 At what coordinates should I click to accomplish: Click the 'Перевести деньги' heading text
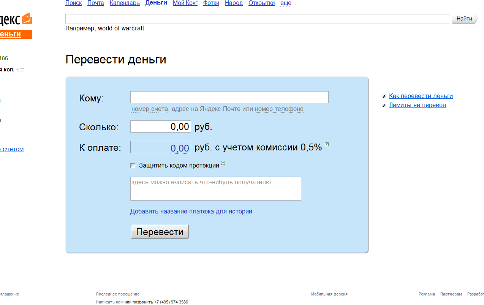(116, 60)
